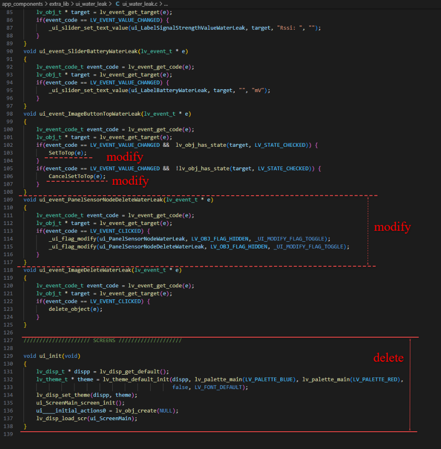Click the SetToTop(e); call

coord(68,153)
